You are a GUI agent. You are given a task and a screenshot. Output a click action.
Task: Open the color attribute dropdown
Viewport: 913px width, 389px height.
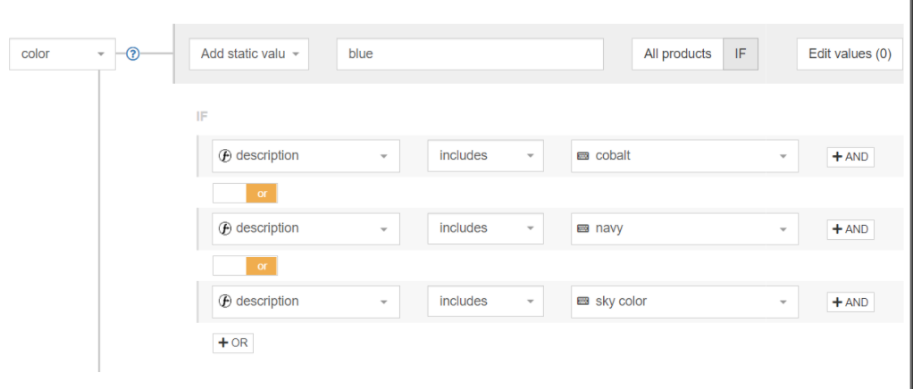point(63,54)
